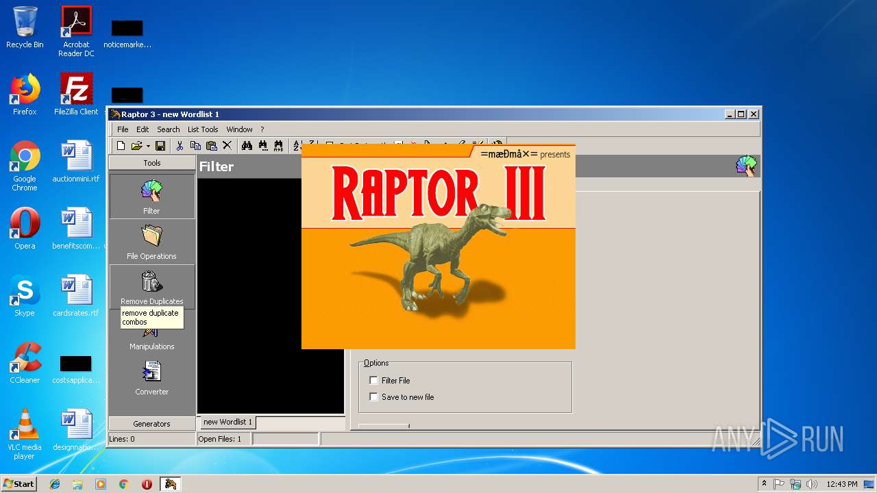Click the Cut scissors icon
Viewport: 877px width, 493px height.
[180, 145]
